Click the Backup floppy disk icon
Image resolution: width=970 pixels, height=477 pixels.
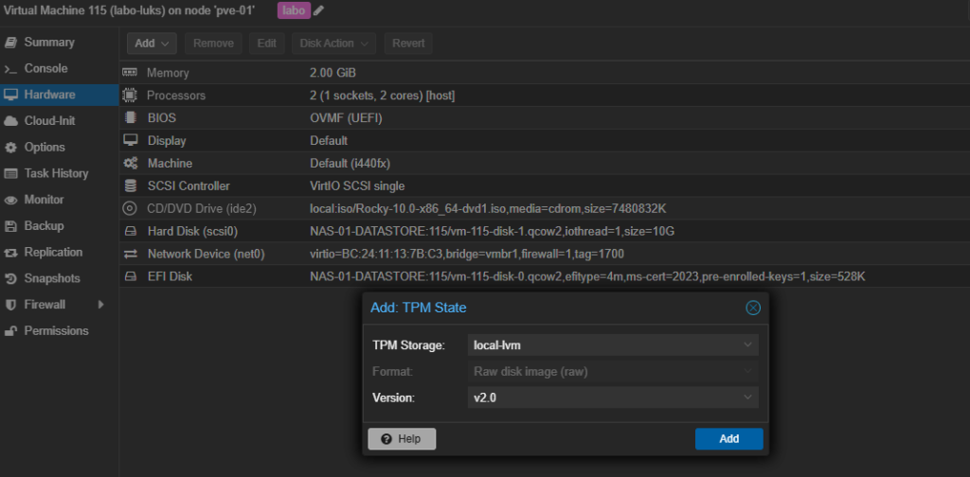pos(10,226)
